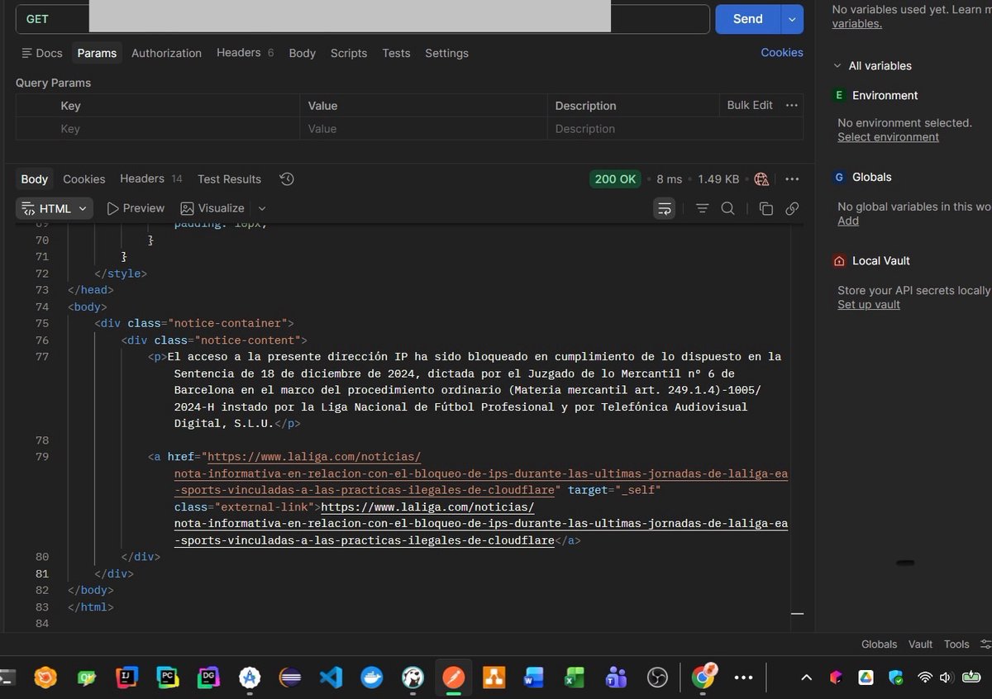
Task: Open the request Headers tab
Action: (245, 53)
